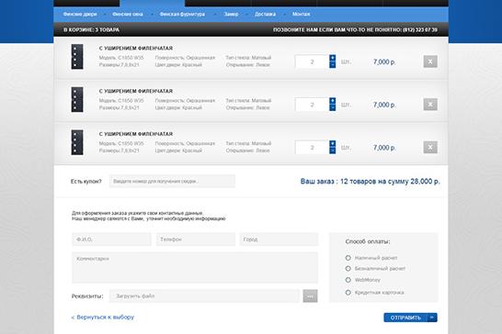Open Финские окна menu item
502x334 pixels.
(x=128, y=14)
